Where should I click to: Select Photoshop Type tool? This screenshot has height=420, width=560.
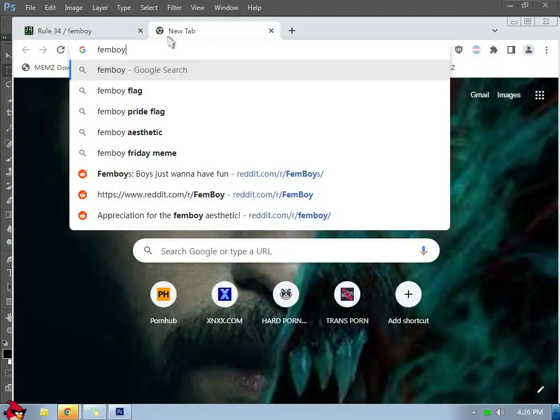coord(8,273)
